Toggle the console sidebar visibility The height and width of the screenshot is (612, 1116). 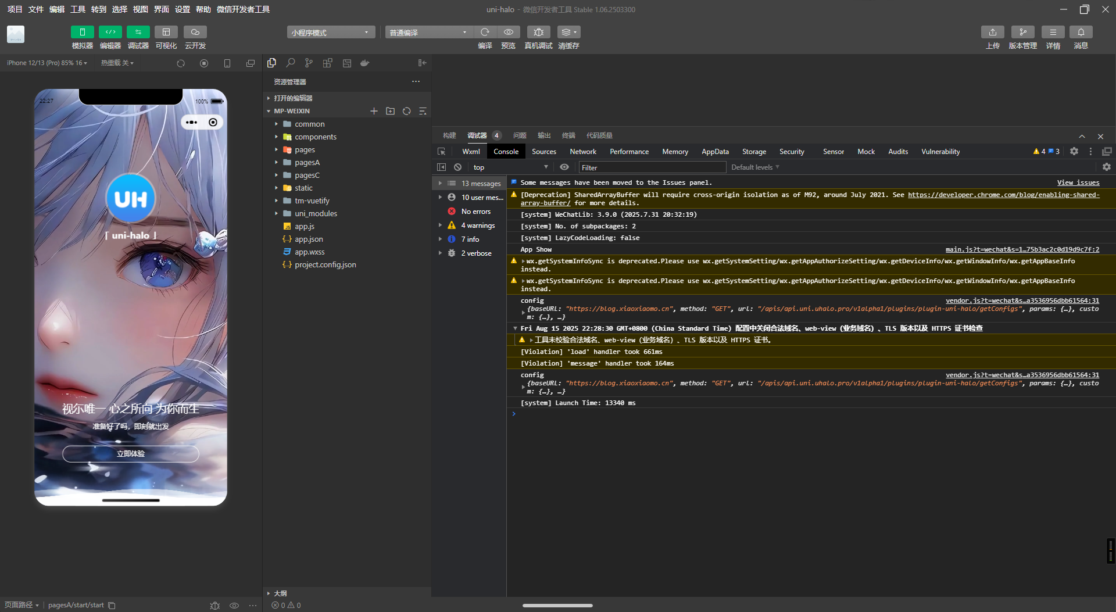click(442, 167)
